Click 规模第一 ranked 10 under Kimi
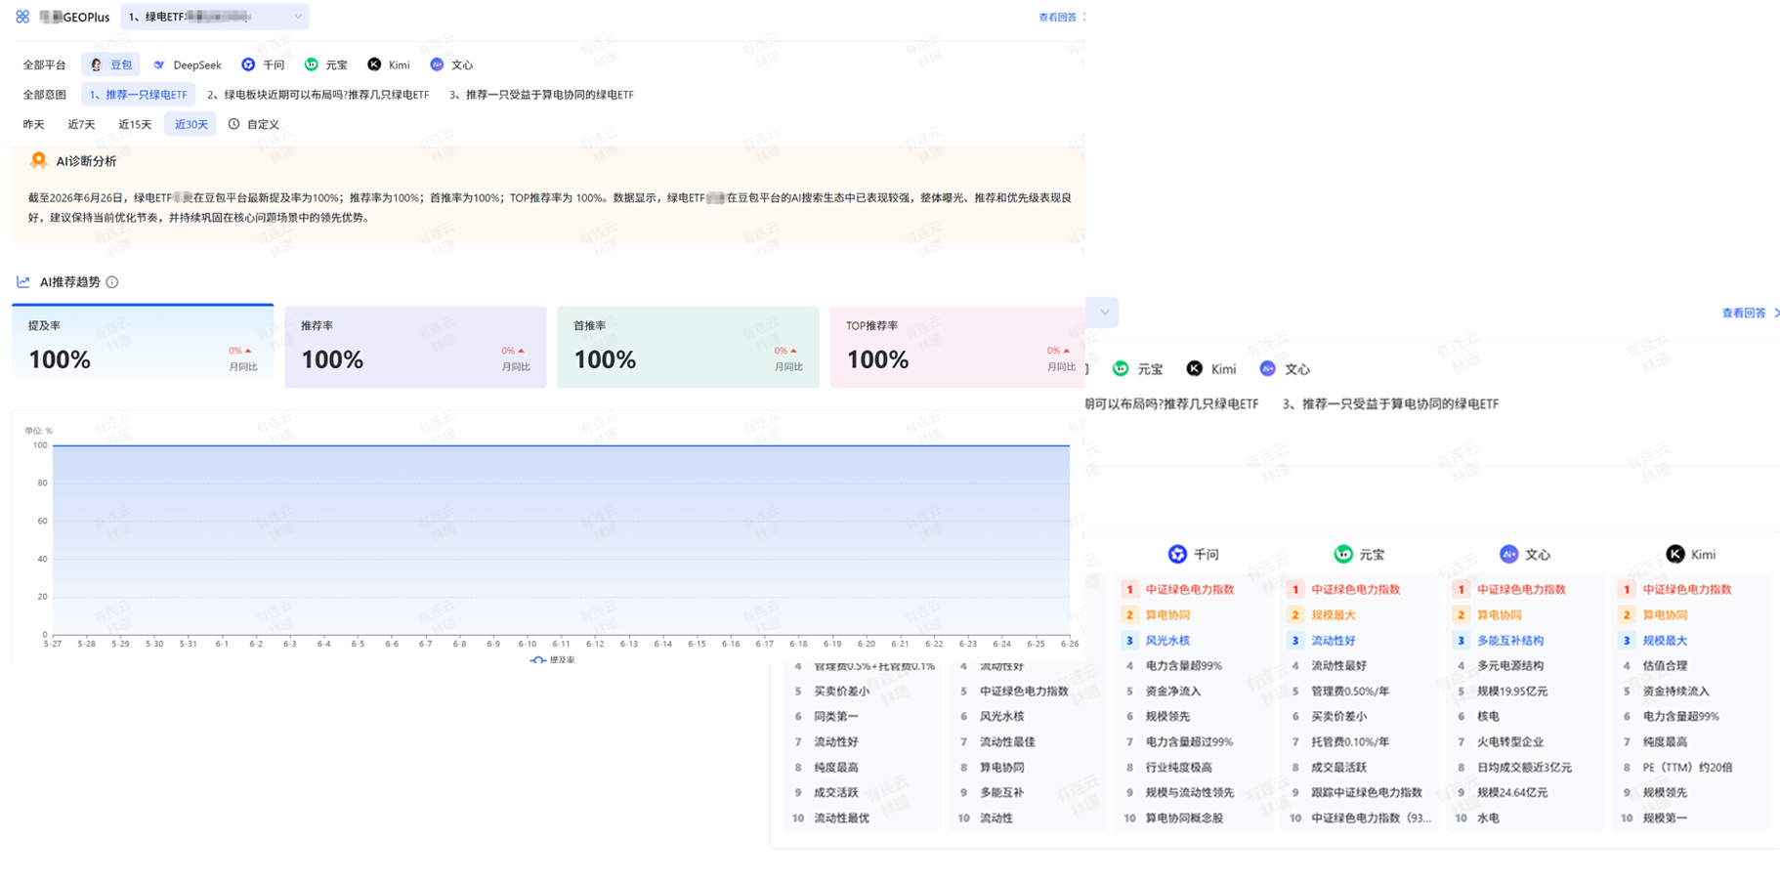Viewport: 1780px width, 882px height. click(x=1665, y=818)
